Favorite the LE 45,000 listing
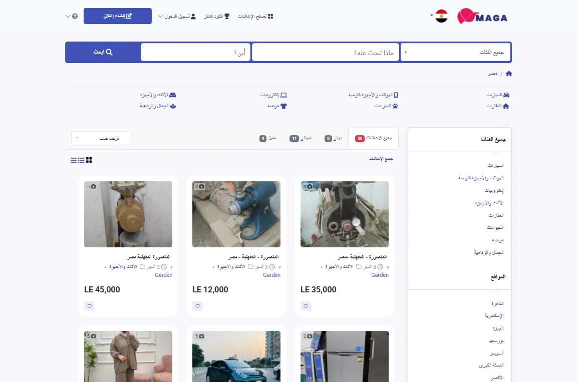 point(90,306)
